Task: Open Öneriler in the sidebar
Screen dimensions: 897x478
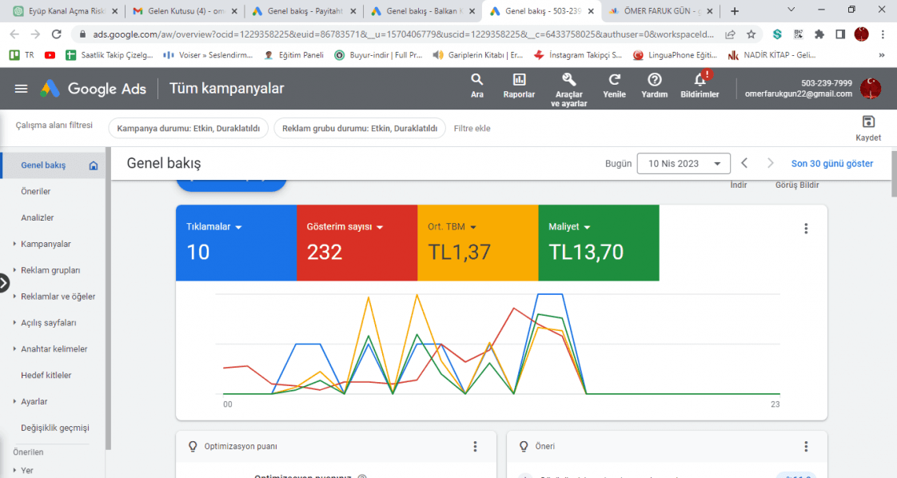Action: coord(35,192)
